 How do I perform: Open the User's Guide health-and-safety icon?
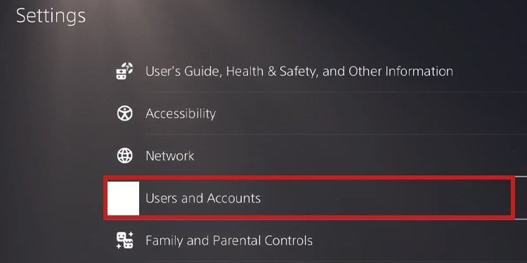pos(124,71)
